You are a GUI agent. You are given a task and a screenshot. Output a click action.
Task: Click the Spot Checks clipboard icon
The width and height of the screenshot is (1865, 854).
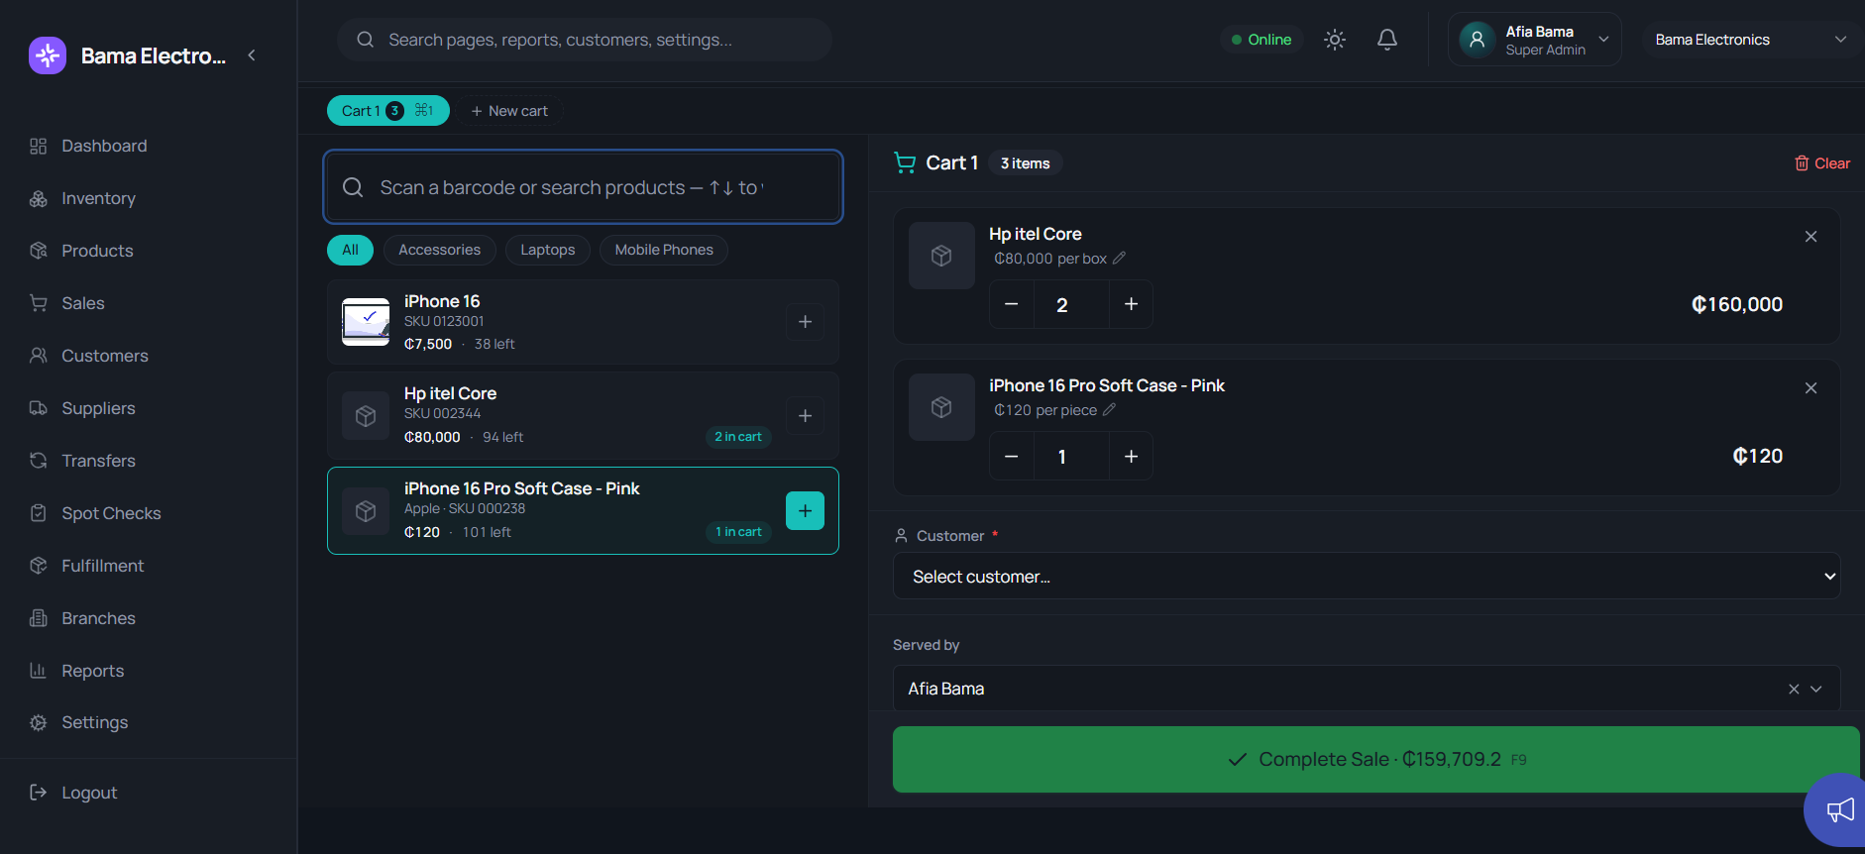(39, 513)
